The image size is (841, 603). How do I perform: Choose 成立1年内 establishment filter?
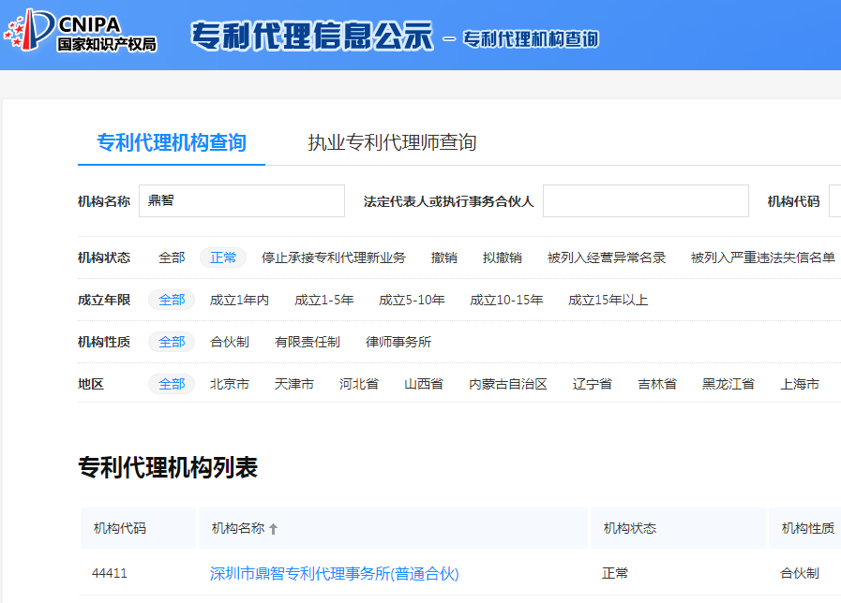(x=239, y=300)
